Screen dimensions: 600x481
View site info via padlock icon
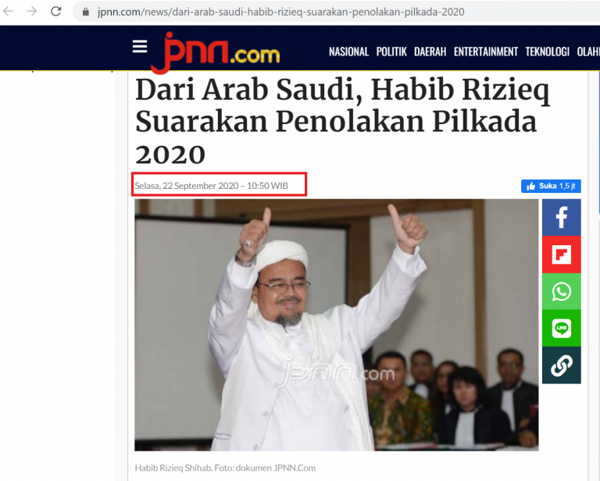tap(86, 12)
